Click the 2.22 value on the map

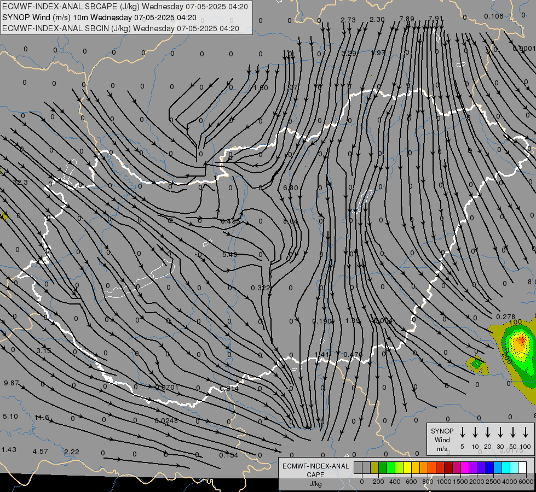click(x=72, y=452)
